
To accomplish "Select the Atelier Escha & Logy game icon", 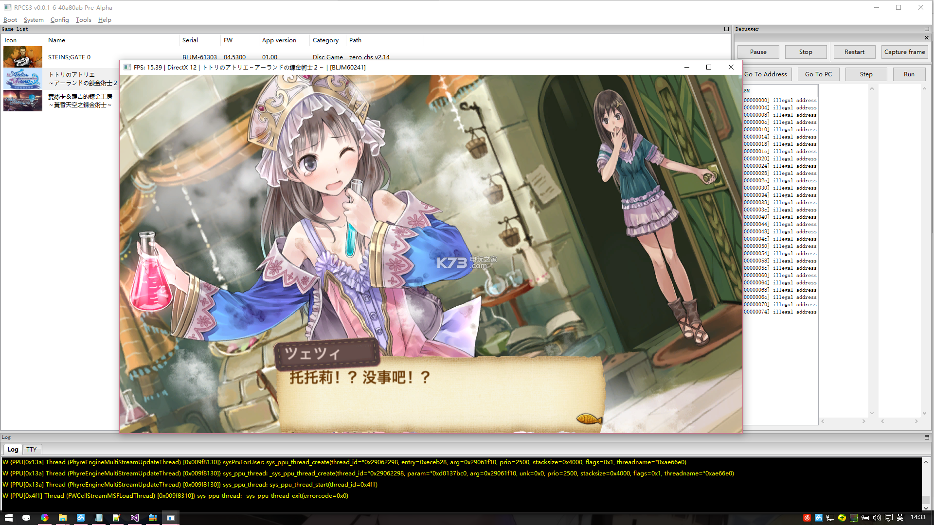I will coord(23,101).
